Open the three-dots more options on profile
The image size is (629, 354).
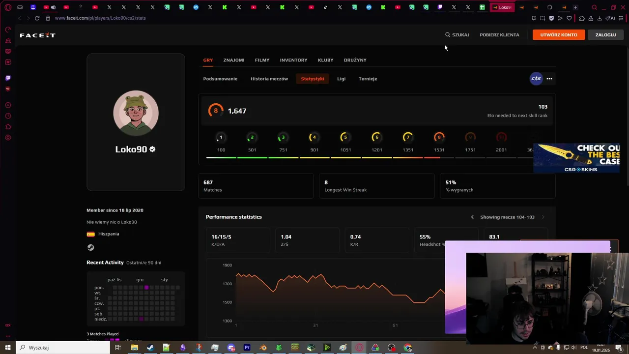[549, 79]
